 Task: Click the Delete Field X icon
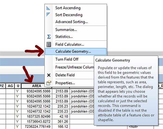(49, 75)
